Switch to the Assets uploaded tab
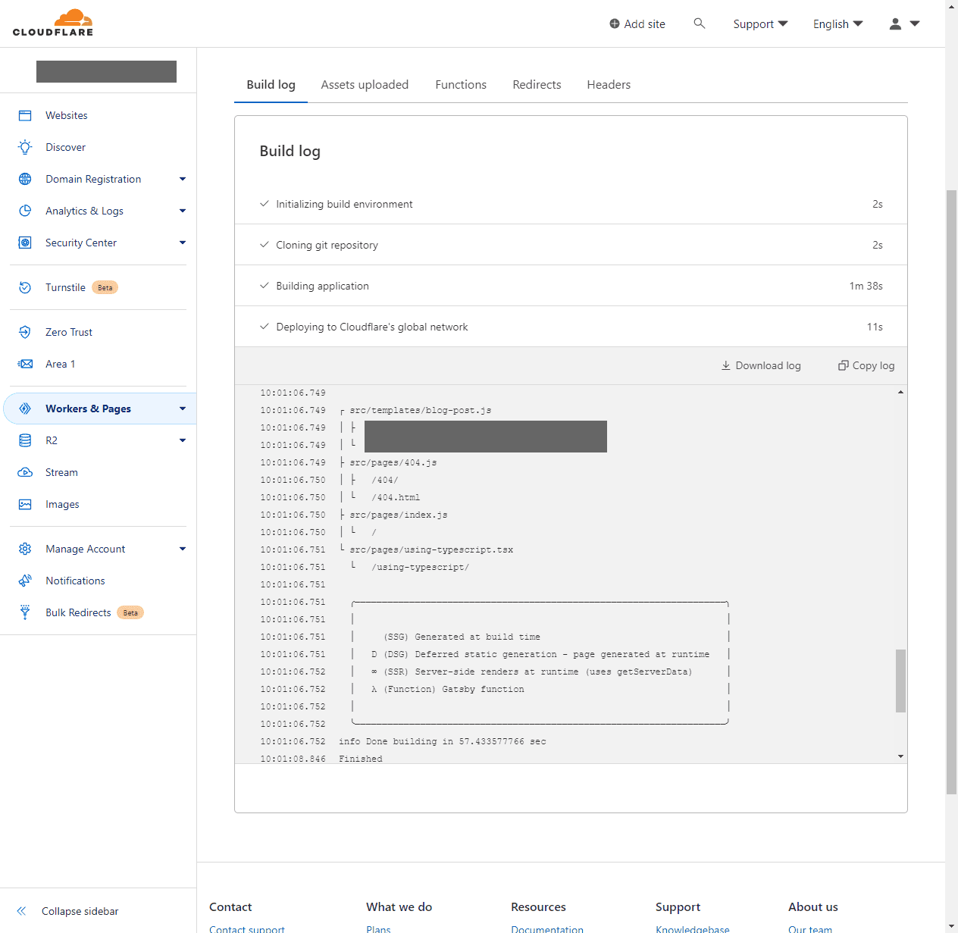This screenshot has width=958, height=933. 365,85
